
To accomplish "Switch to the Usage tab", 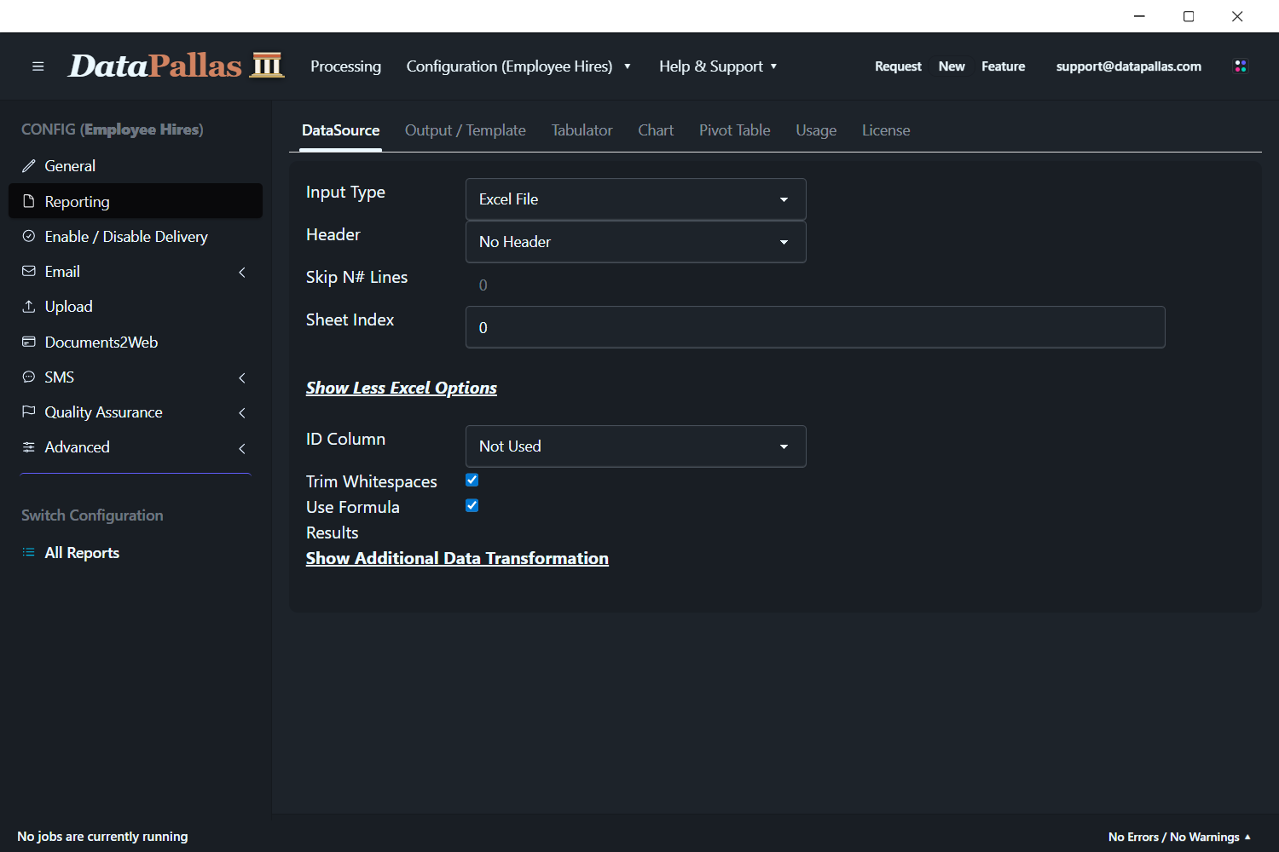I will [x=816, y=130].
